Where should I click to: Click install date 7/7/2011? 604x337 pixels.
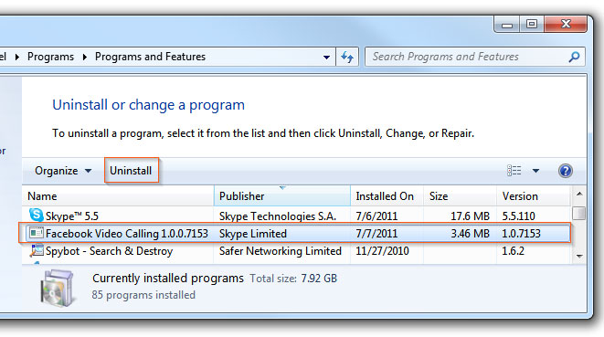(x=376, y=234)
